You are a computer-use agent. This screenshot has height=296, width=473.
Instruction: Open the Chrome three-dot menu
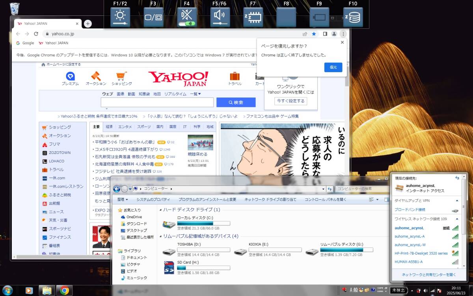pyautogui.click(x=343, y=34)
